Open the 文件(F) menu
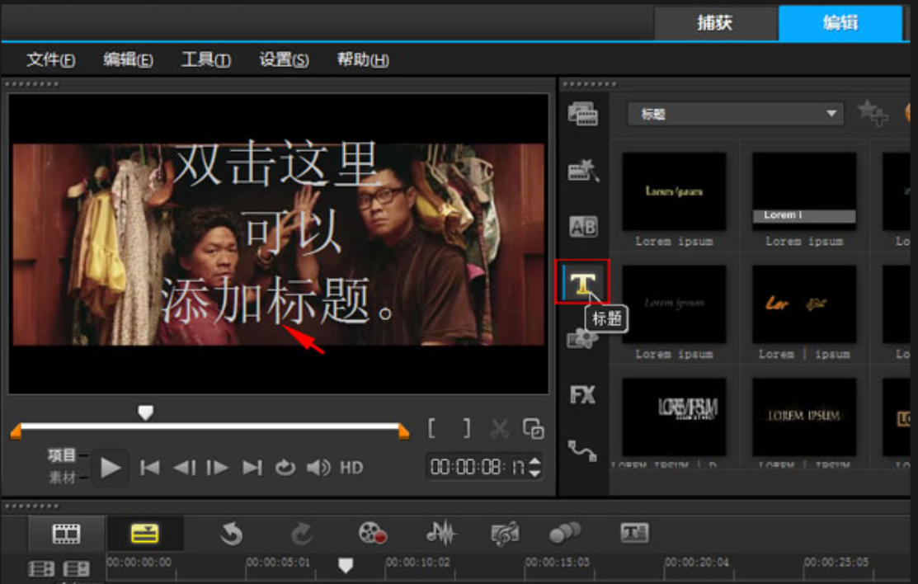The image size is (918, 584). pos(51,59)
